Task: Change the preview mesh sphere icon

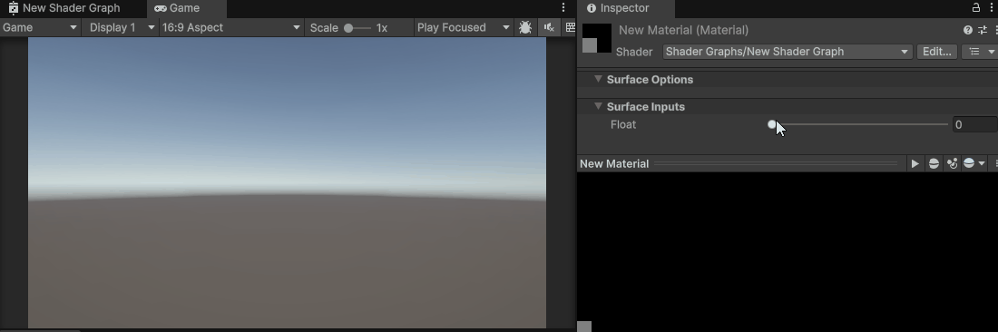Action: [x=934, y=163]
